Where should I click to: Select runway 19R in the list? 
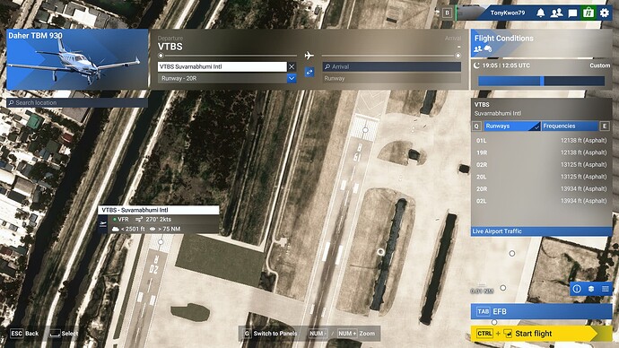tap(541, 152)
